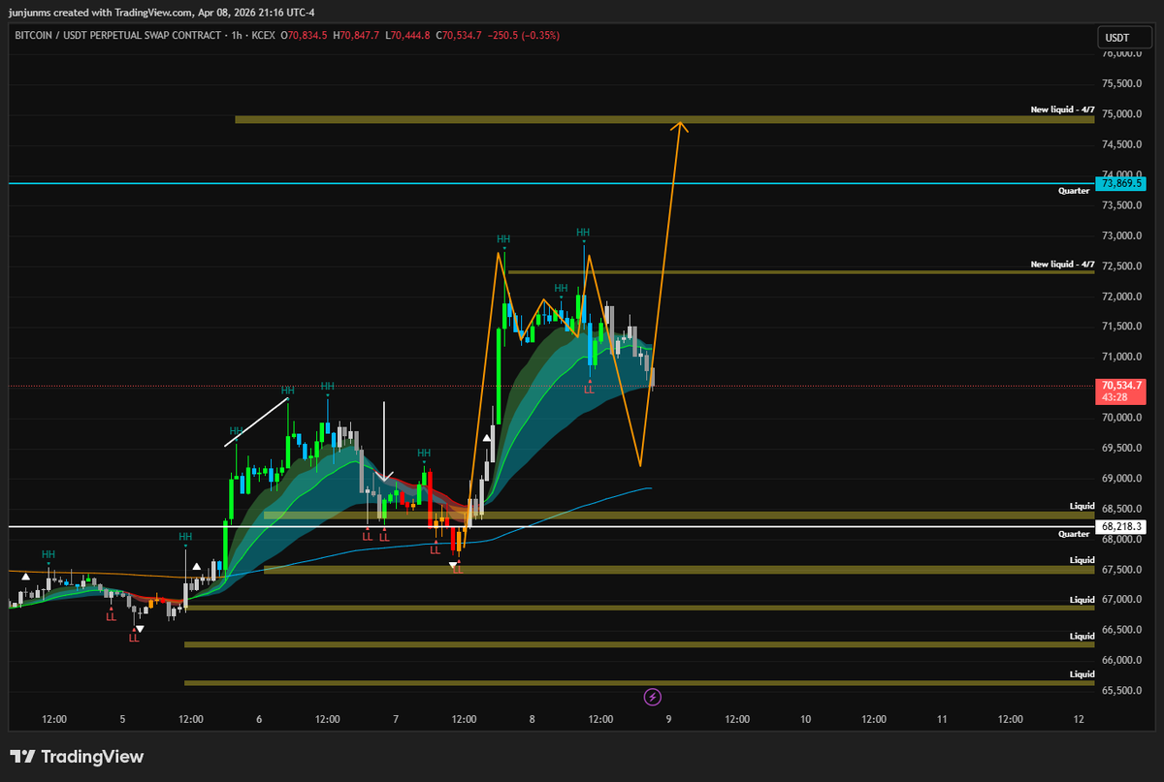Click the TradingView logo at bottom left

click(77, 757)
